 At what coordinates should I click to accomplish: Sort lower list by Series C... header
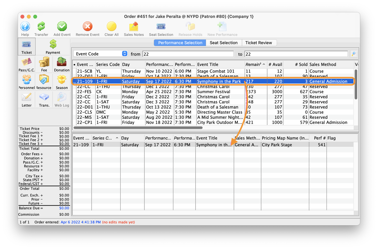pyautogui.click(x=106, y=138)
